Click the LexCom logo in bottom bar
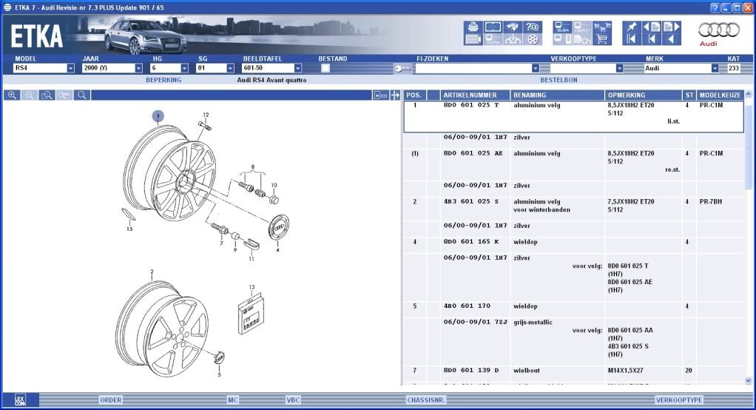This screenshot has height=410, width=756. (x=20, y=400)
